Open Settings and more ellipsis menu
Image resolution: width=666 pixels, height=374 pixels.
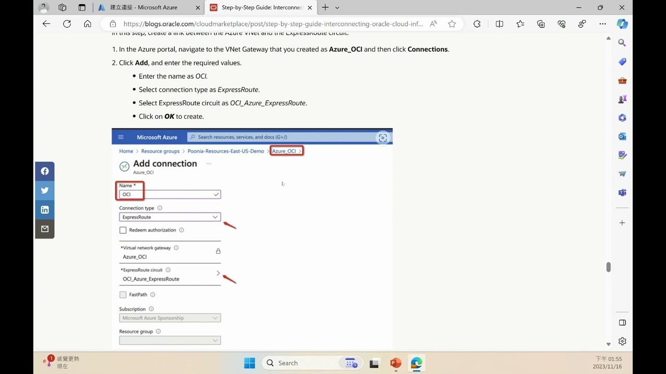click(x=603, y=24)
